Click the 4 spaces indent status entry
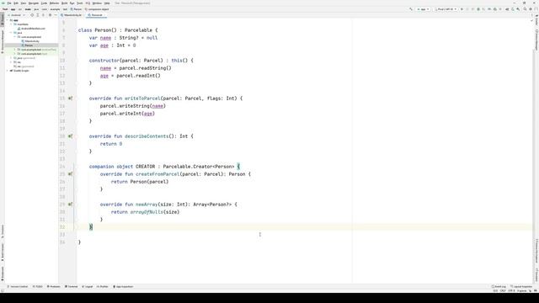 521,291
